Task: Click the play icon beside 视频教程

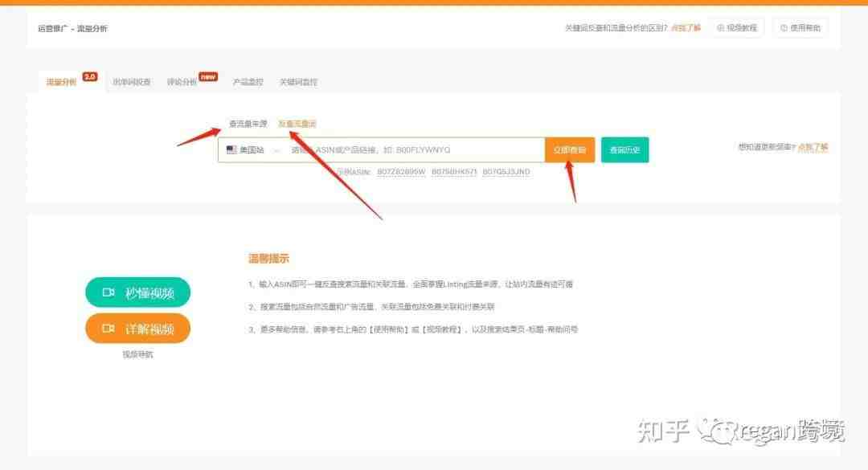Action: [720, 27]
